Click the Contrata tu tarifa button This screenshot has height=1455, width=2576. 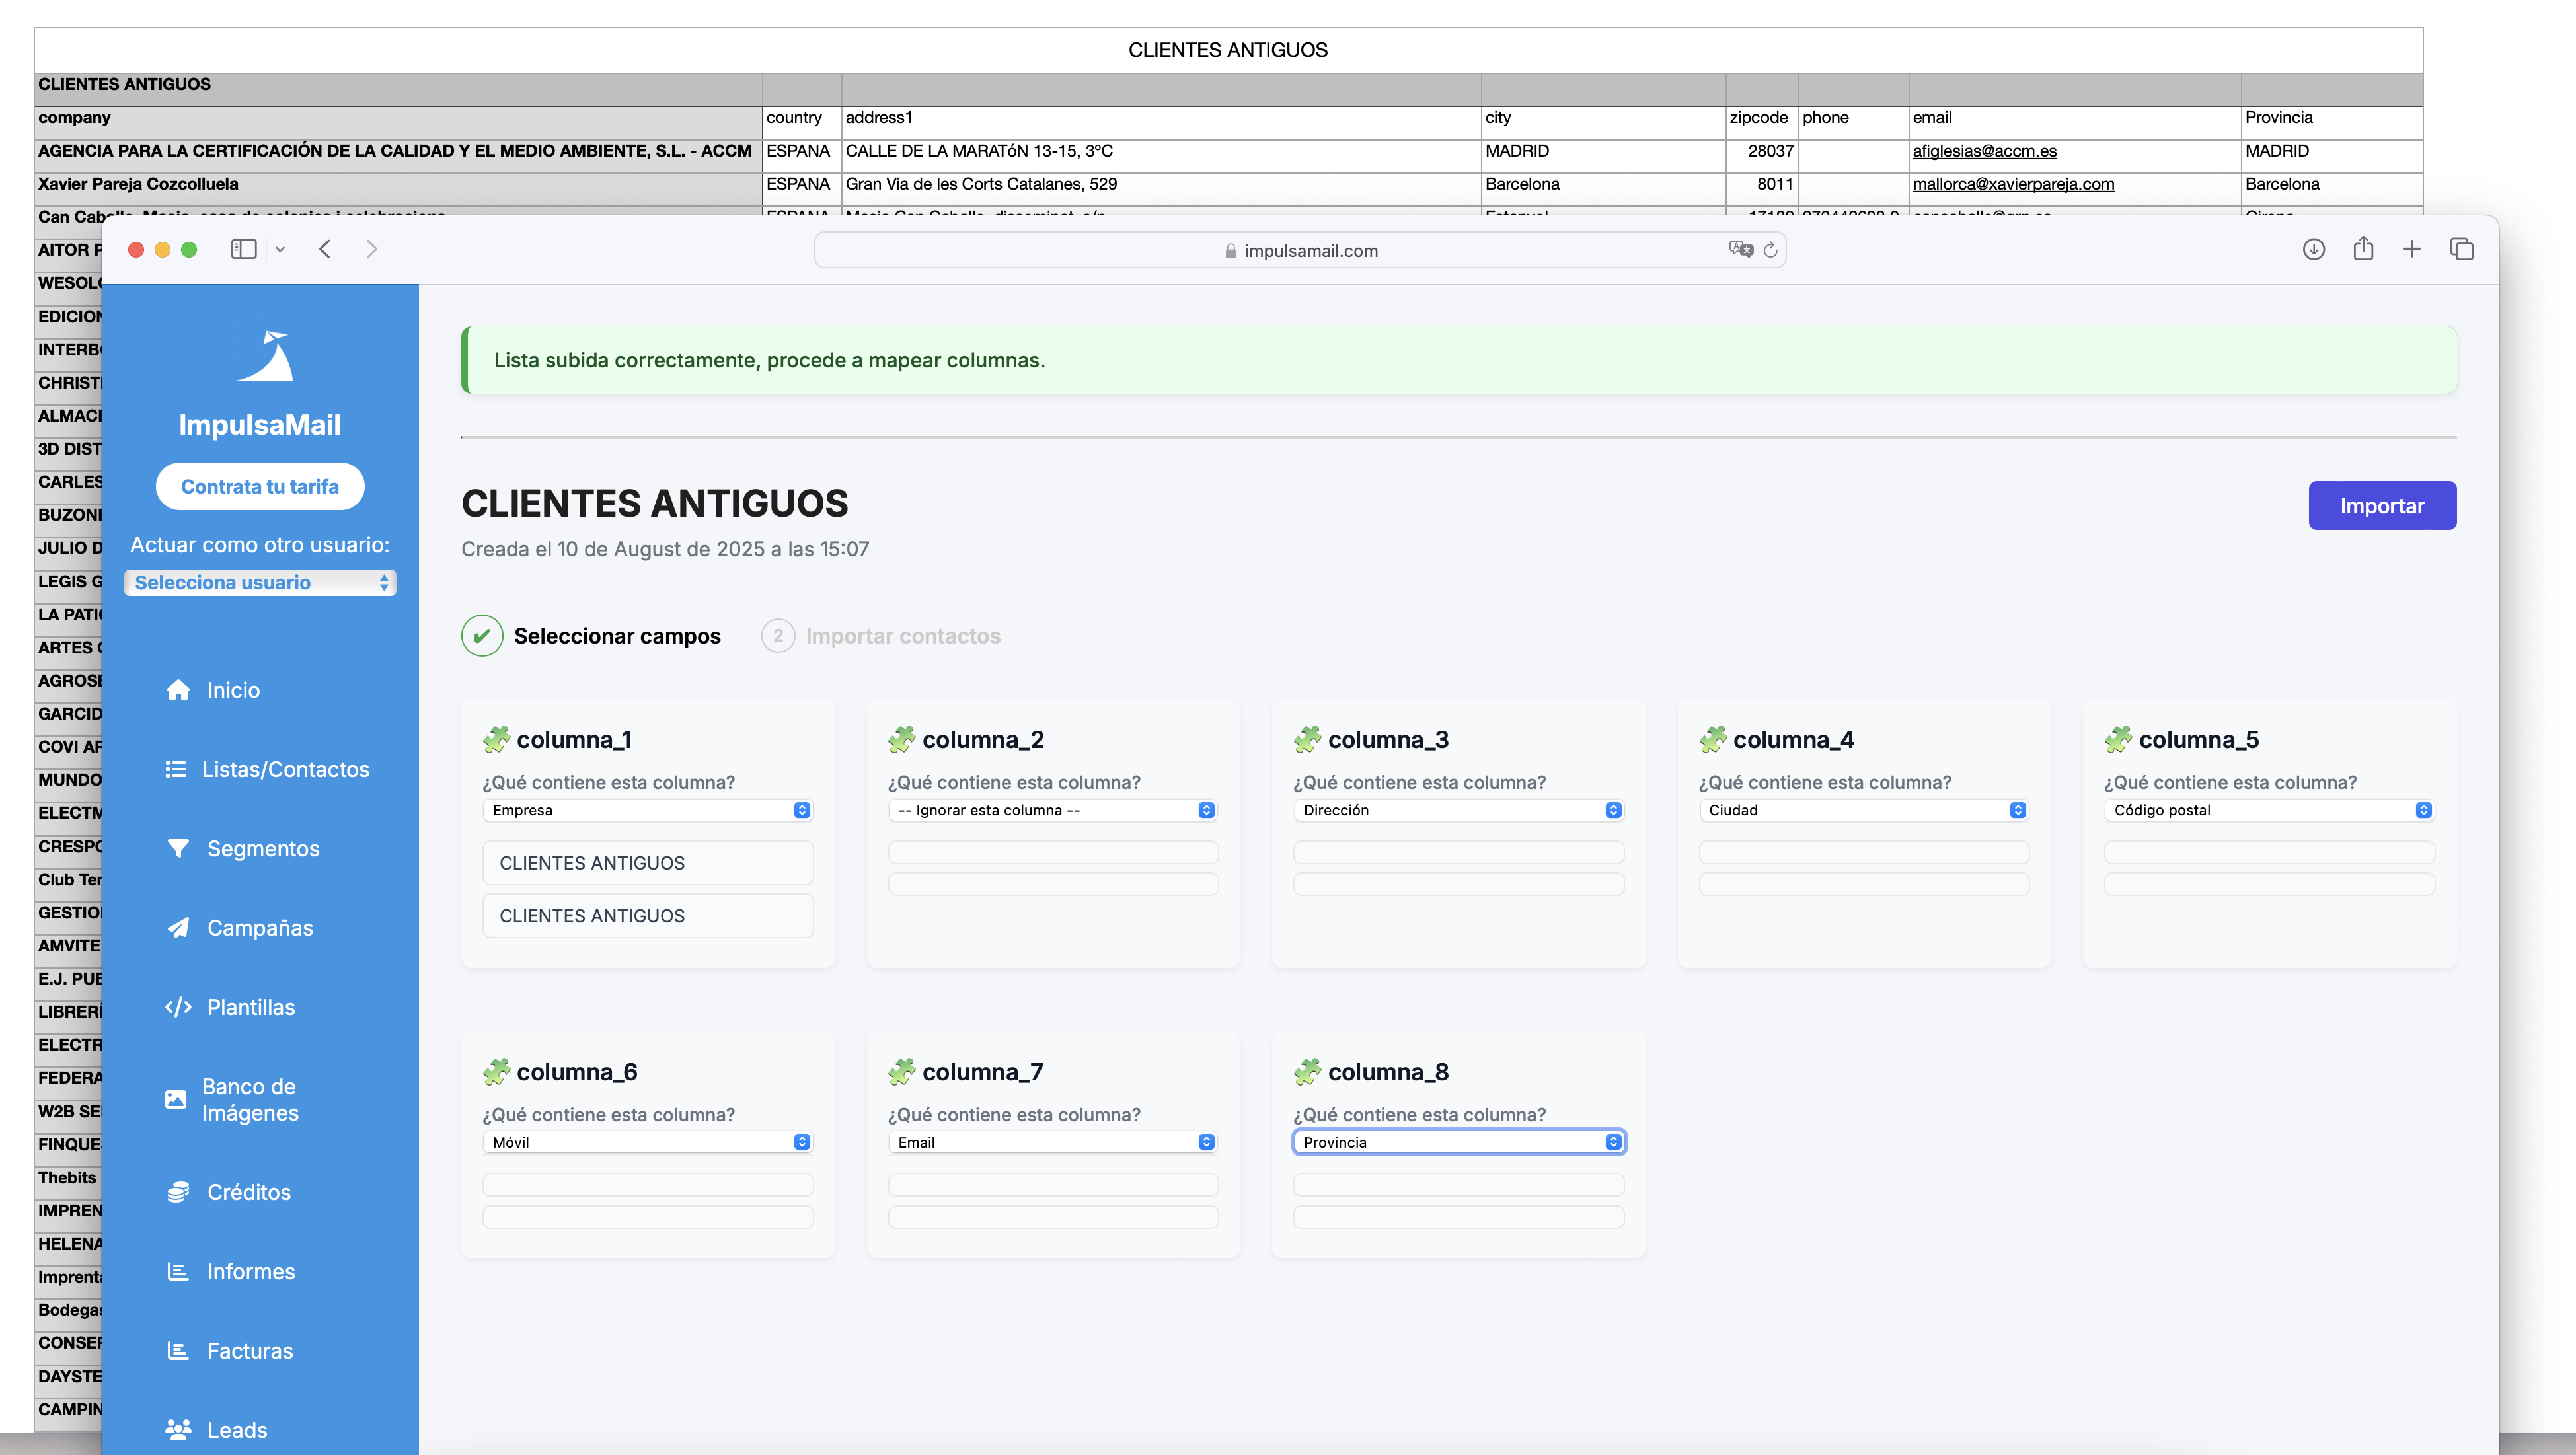[x=260, y=486]
